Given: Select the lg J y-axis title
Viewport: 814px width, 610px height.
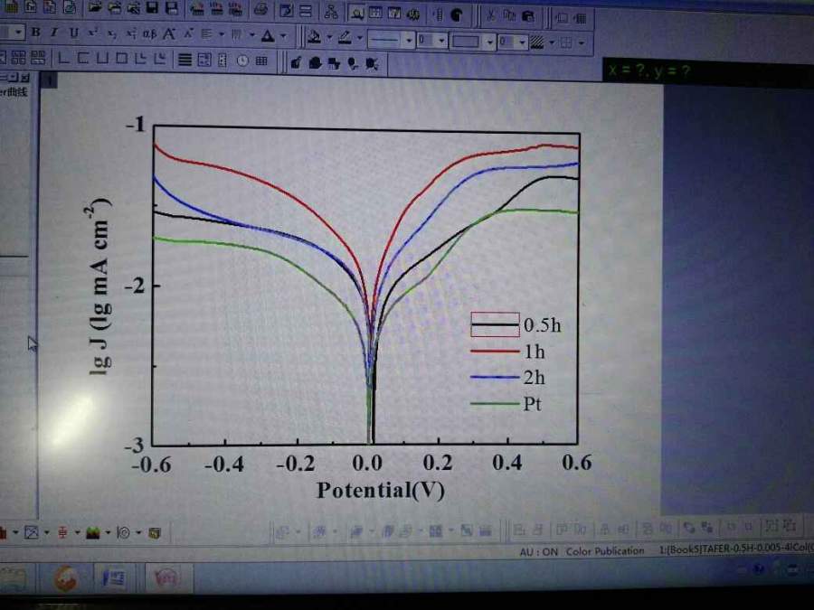Looking at the screenshot, I should 98,286.
